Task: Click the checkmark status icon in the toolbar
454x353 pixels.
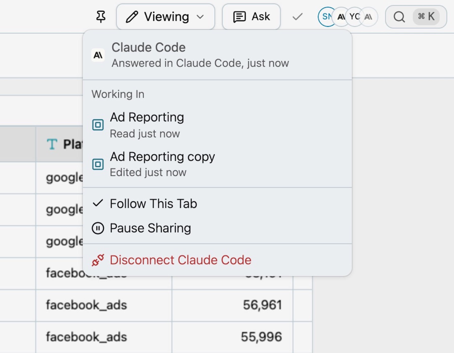Action: [x=297, y=17]
